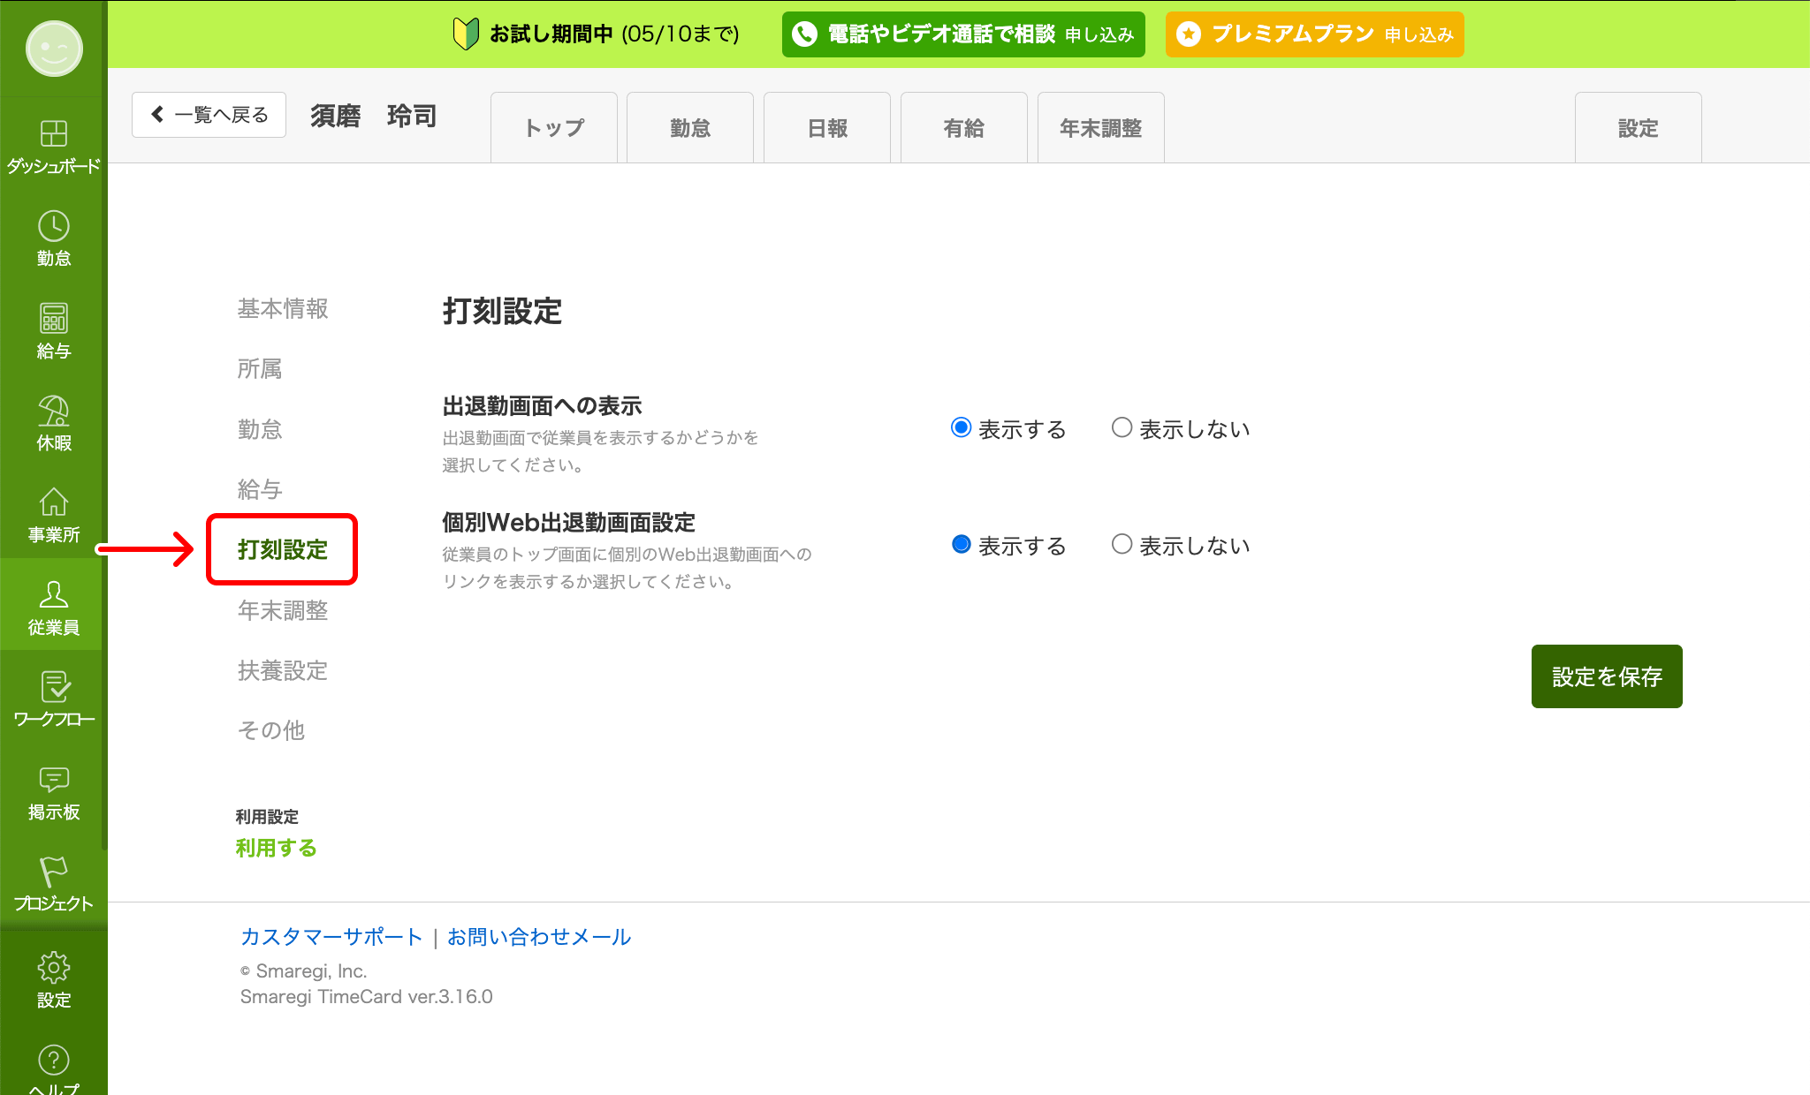Apply for 電話やビデオ通話で相談
The image size is (1810, 1095).
(x=963, y=34)
